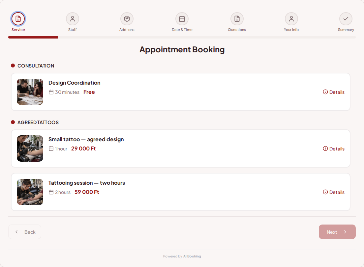The width and height of the screenshot is (364, 267).
Task: Click the Appointment Booking heading
Action: (x=182, y=50)
